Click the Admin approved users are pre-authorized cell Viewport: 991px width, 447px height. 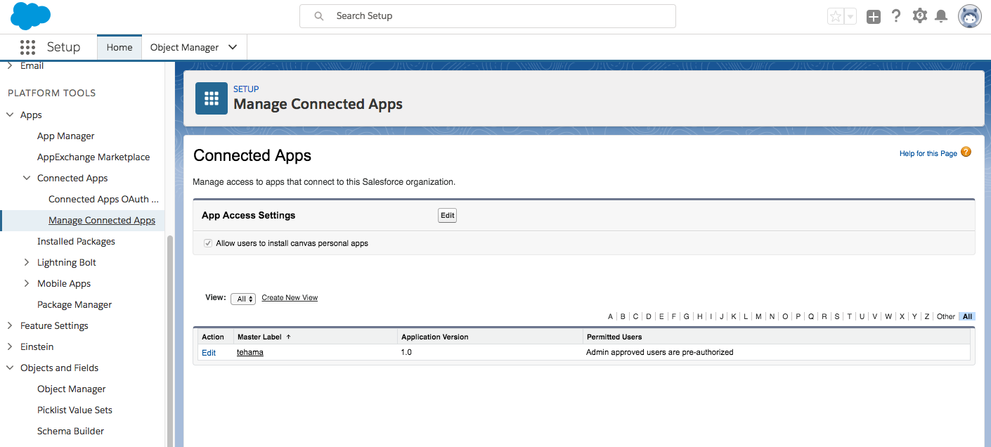(659, 352)
